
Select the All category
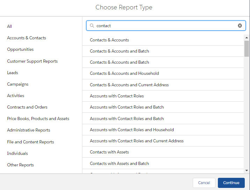pyautogui.click(x=9, y=26)
